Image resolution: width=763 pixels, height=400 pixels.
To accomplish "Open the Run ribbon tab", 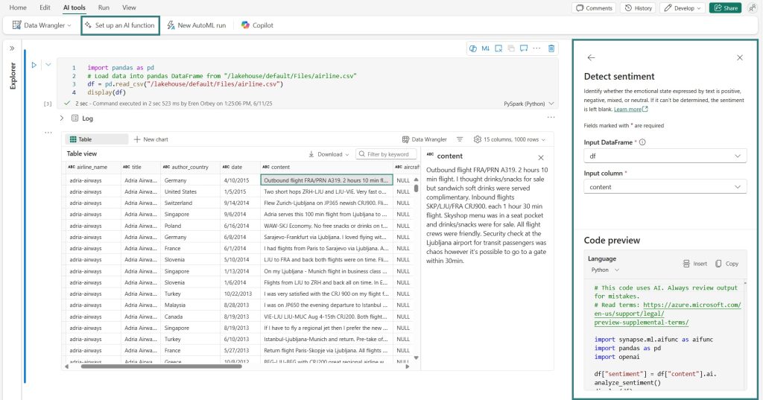I will [104, 7].
